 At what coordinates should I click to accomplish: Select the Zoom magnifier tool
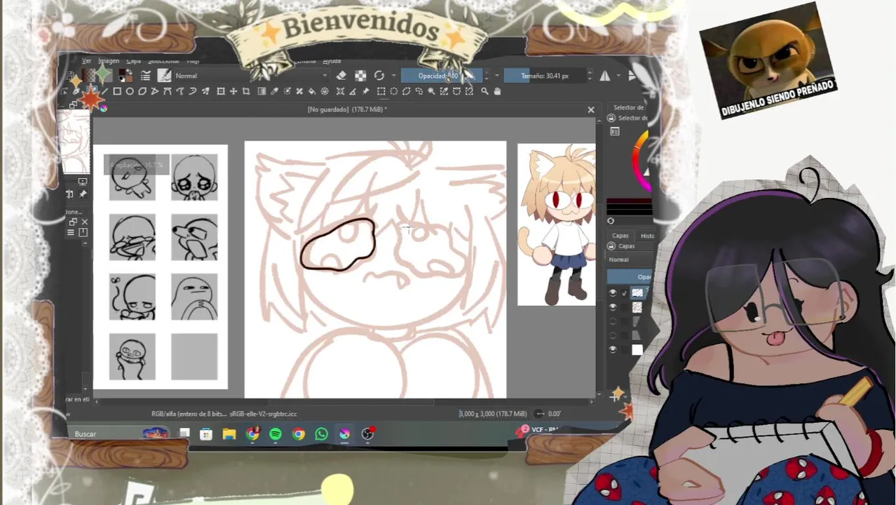coord(485,91)
